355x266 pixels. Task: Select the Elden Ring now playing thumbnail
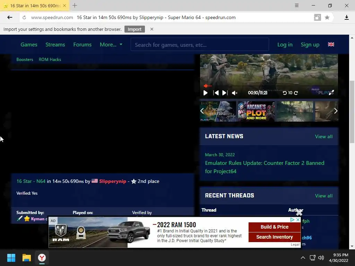[218, 111]
